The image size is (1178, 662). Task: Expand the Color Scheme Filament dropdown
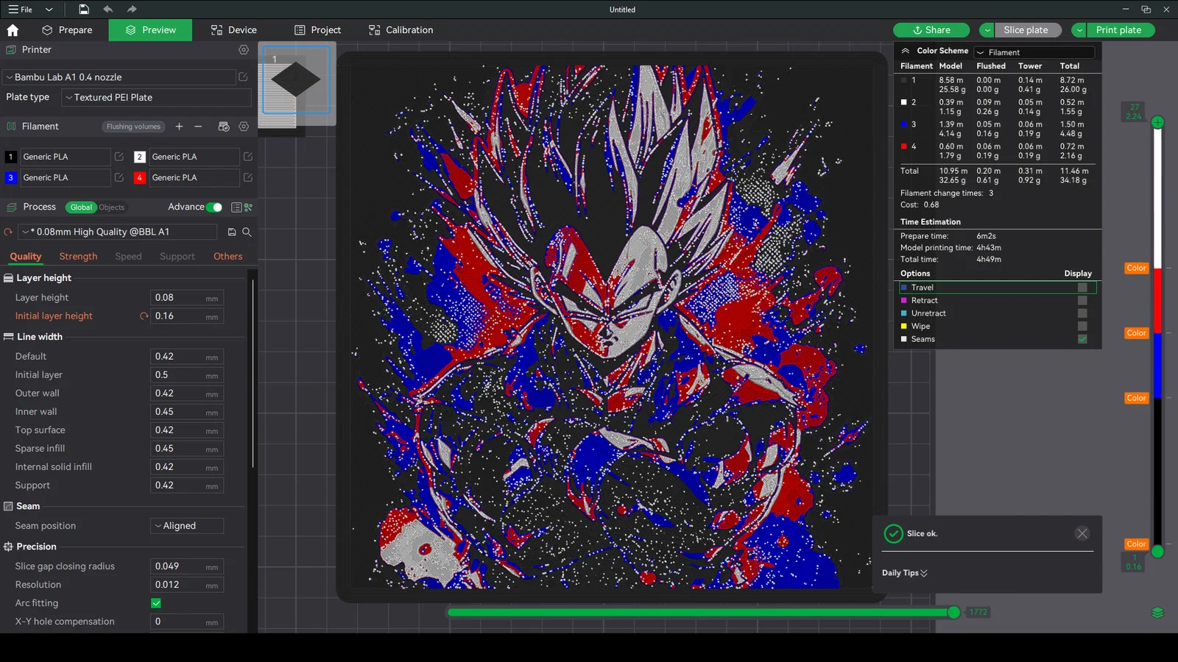tap(1034, 52)
